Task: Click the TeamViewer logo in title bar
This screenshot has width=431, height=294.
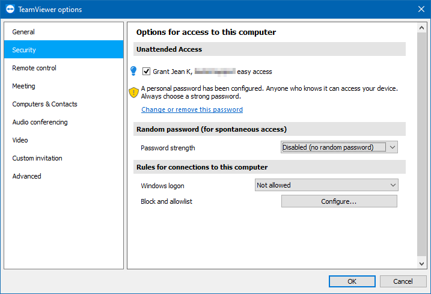Action: [x=10, y=9]
